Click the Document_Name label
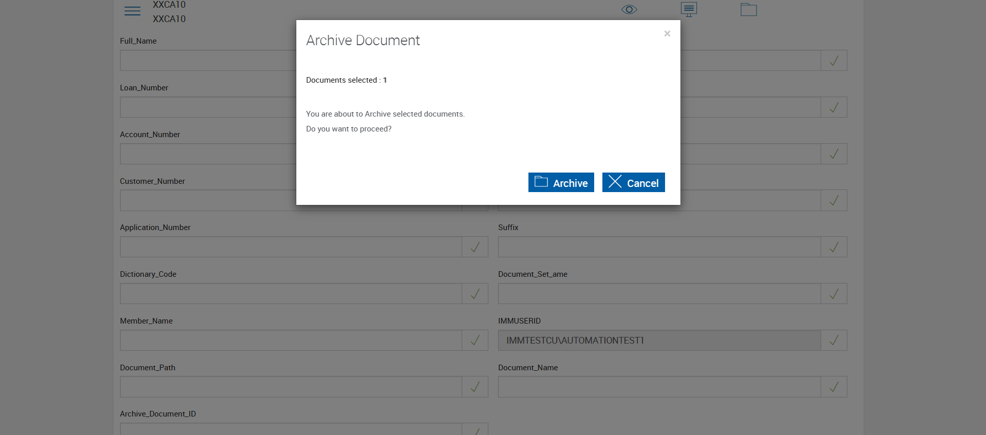Viewport: 986px width, 435px height. coord(528,368)
